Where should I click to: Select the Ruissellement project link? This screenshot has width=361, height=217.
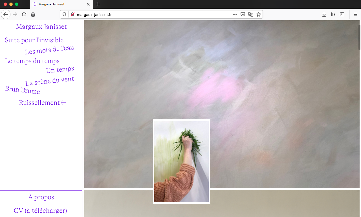tap(42, 103)
